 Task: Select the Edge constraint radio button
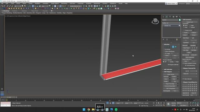pos(190,26)
